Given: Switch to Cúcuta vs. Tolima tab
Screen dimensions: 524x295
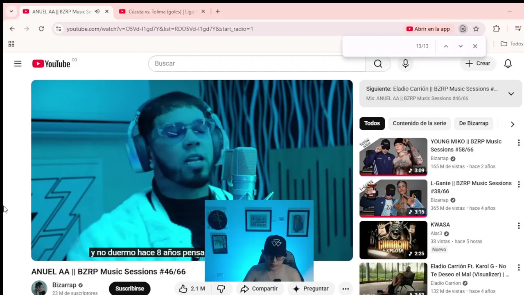Looking at the screenshot, I should (x=161, y=11).
